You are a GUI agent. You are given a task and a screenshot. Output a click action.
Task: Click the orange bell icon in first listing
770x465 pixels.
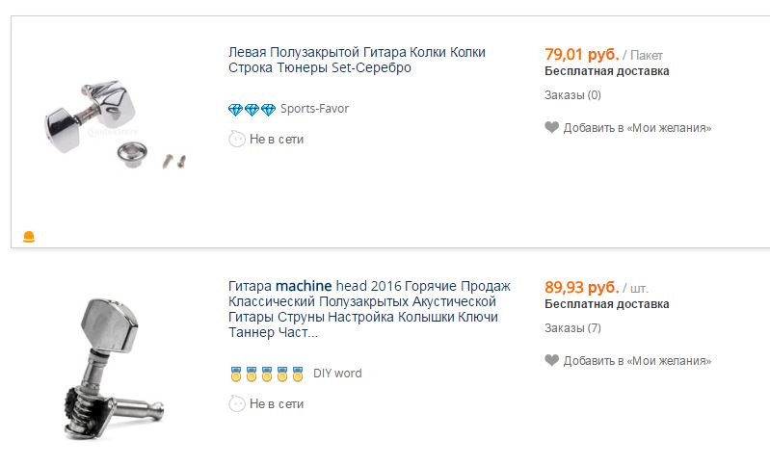tap(29, 236)
